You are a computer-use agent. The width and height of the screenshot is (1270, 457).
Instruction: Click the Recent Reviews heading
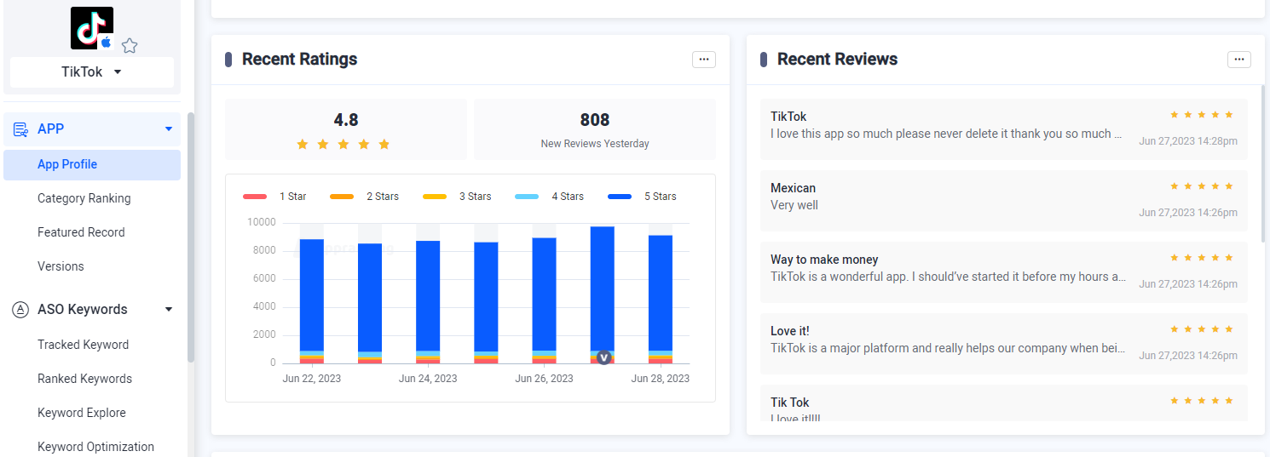tap(837, 60)
